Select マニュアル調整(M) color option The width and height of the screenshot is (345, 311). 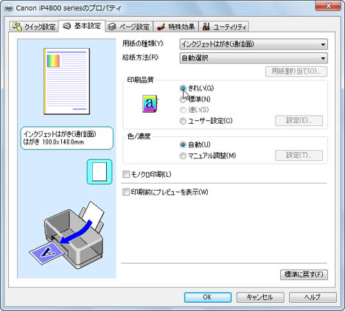pos(183,155)
